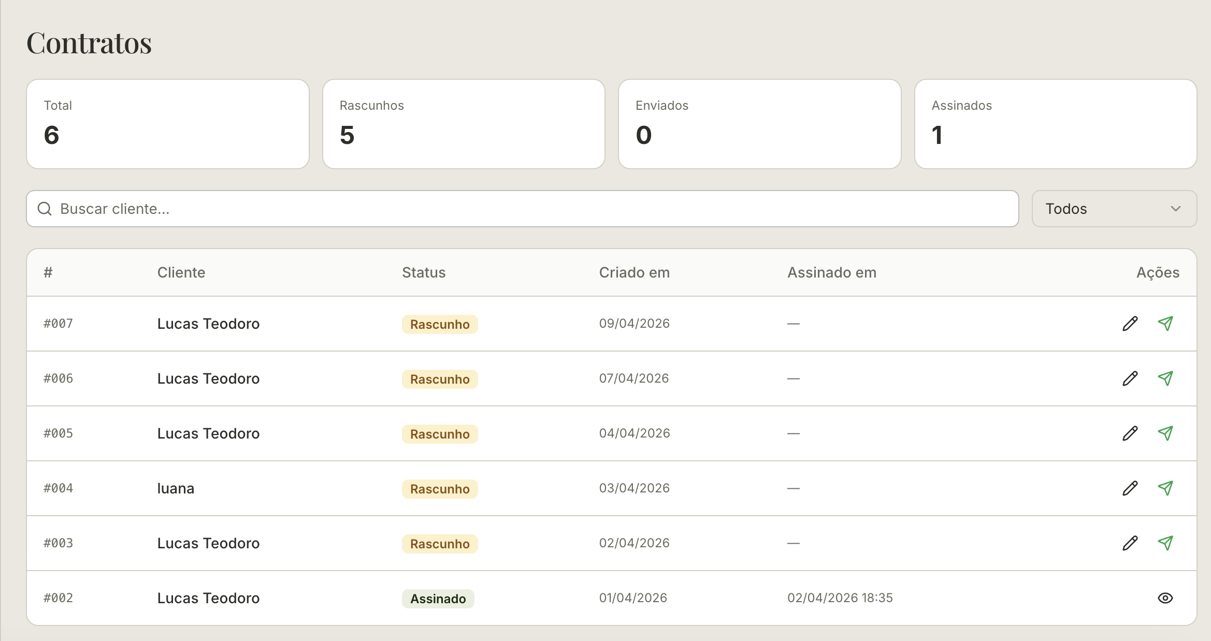
Task: Click the search magnifier icon
Action: (x=45, y=209)
